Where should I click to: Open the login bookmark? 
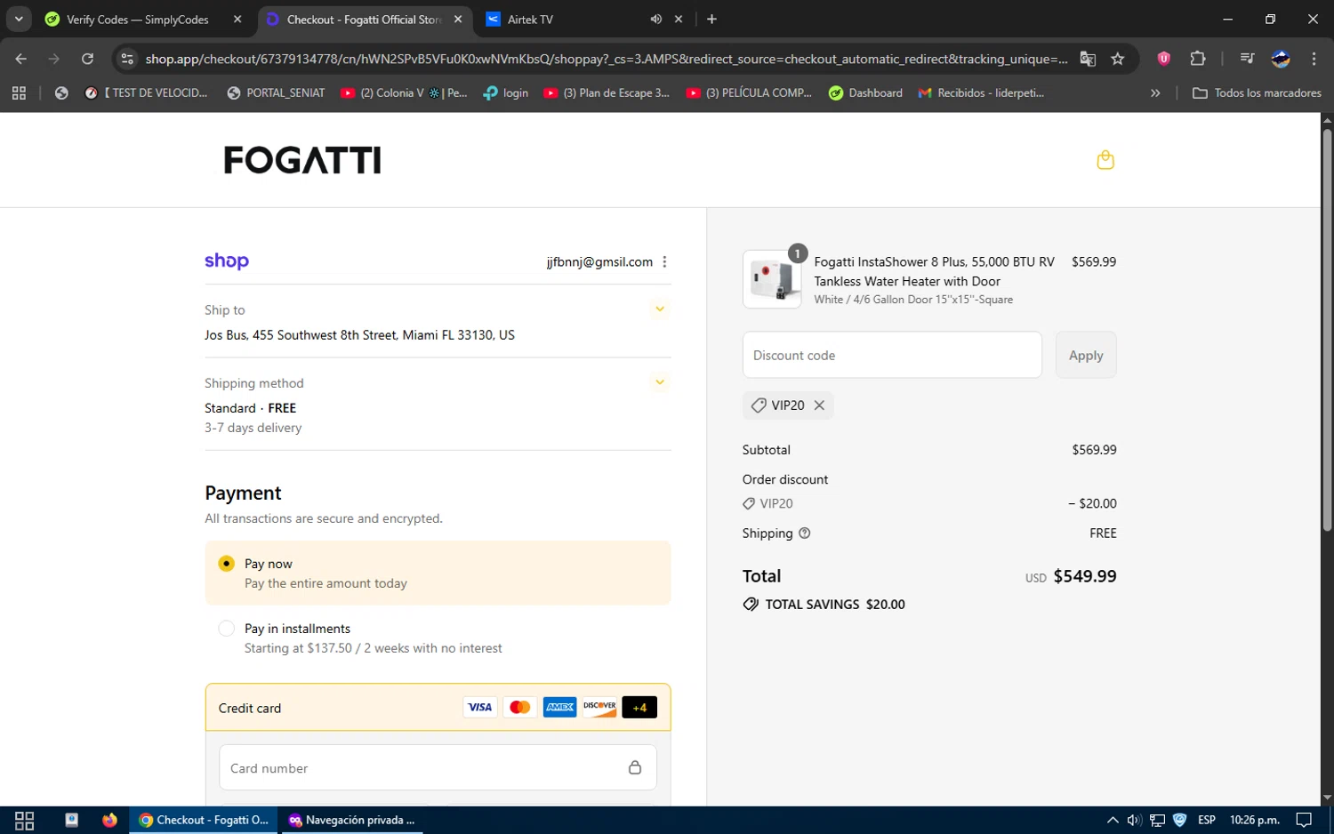(x=505, y=92)
